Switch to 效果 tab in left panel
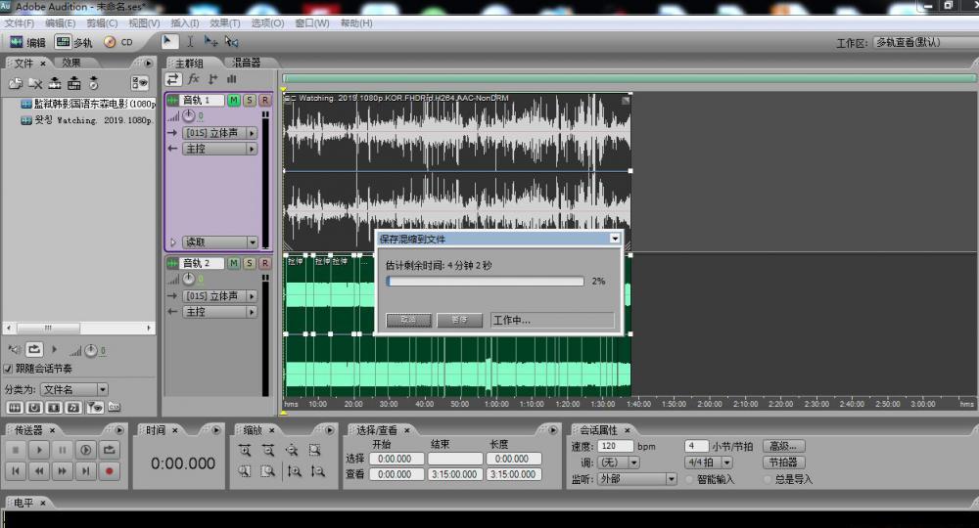Screen dimensions: 979x528 [71, 63]
